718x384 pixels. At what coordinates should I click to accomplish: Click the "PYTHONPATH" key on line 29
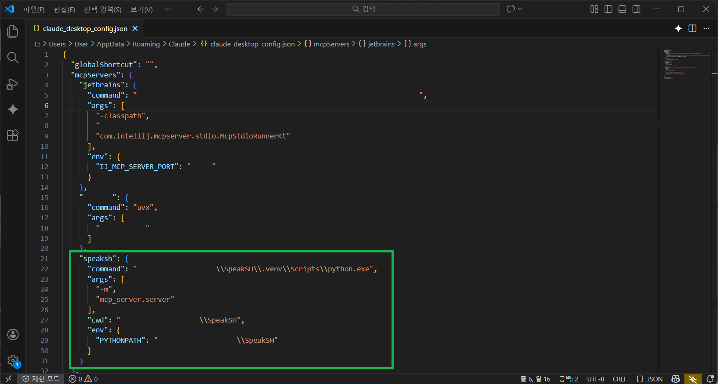coord(121,340)
